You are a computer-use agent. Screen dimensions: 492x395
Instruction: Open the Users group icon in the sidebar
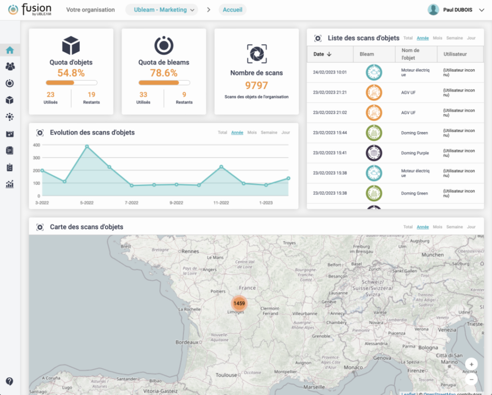click(10, 66)
